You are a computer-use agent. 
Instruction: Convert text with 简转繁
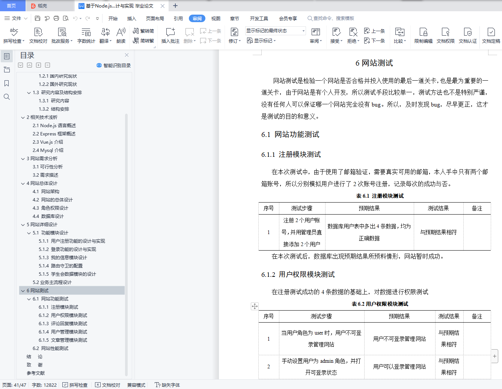coord(143,41)
